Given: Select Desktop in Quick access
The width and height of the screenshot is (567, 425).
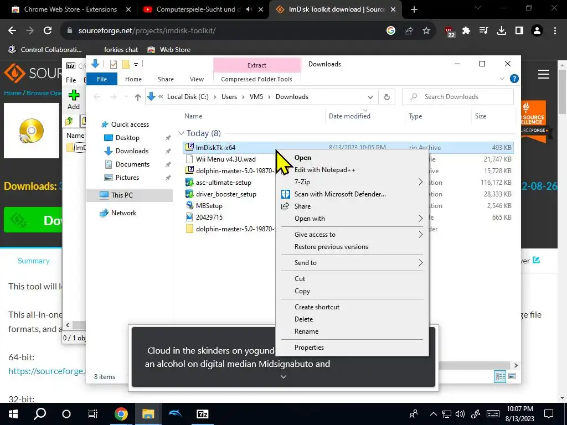Looking at the screenshot, I should (127, 138).
